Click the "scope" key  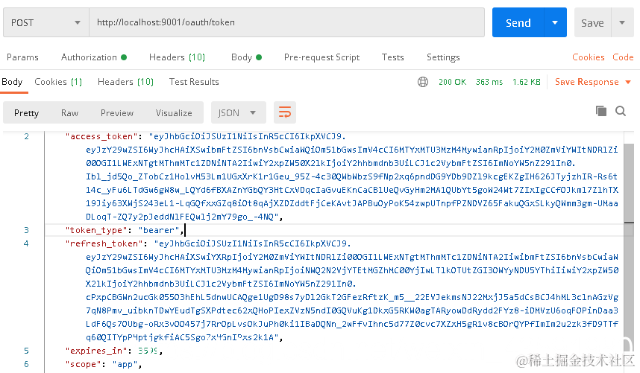[x=84, y=364]
